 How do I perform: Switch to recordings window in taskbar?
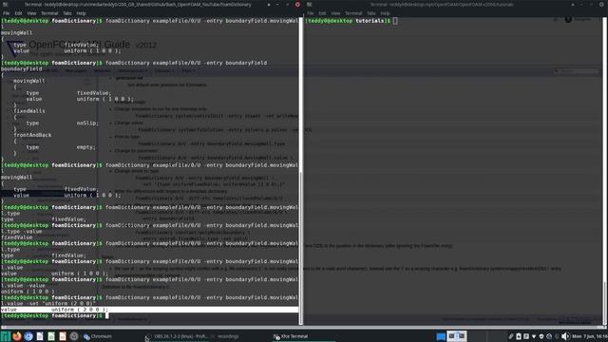(x=225, y=336)
